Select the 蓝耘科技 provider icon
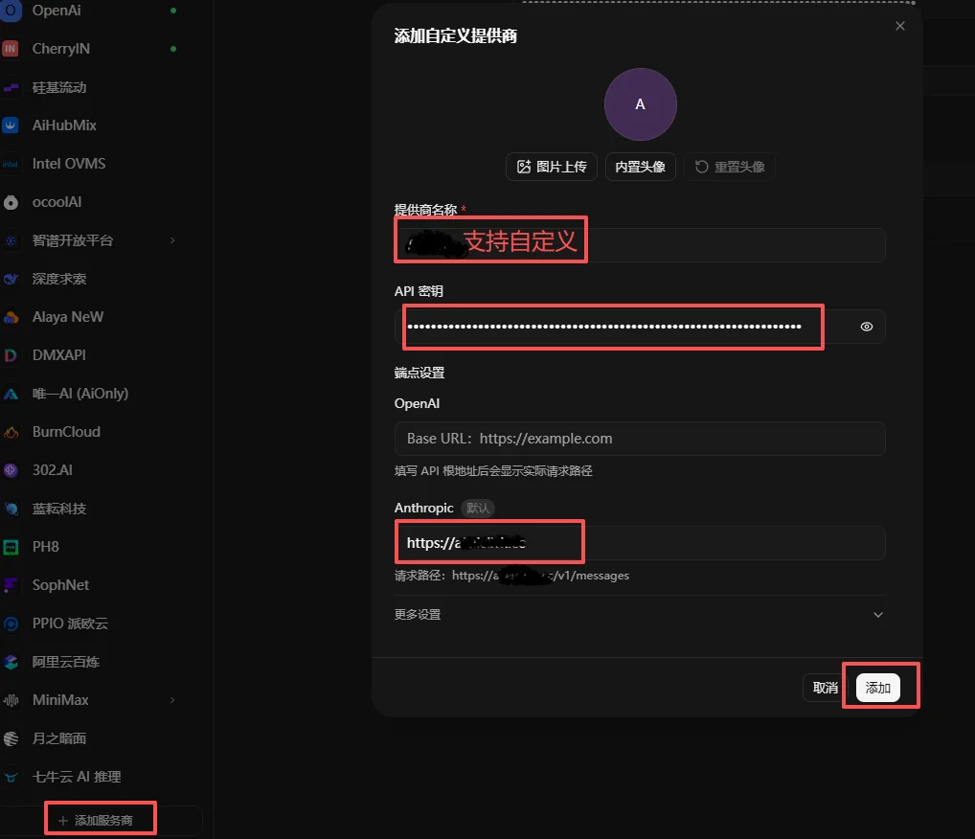The image size is (975, 839). point(11,509)
